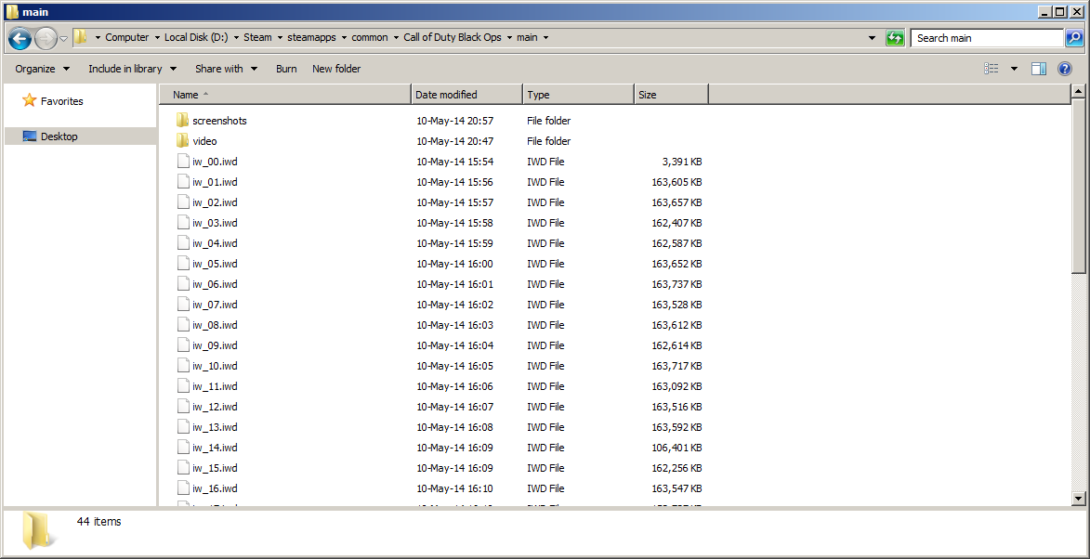Select the iw_06.iwd file icon

(183, 284)
